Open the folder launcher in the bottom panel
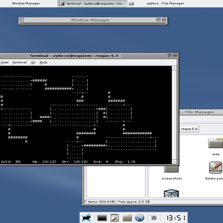Screen dimensions: 223x223 click(127, 218)
